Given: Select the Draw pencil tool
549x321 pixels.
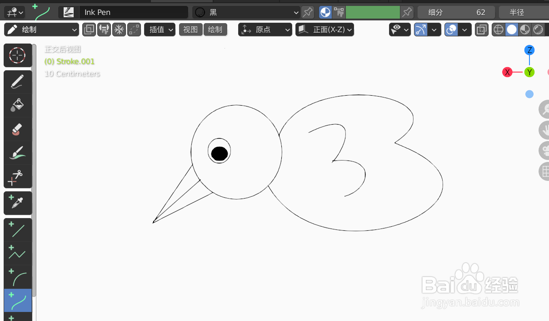Looking at the screenshot, I should [x=18, y=82].
